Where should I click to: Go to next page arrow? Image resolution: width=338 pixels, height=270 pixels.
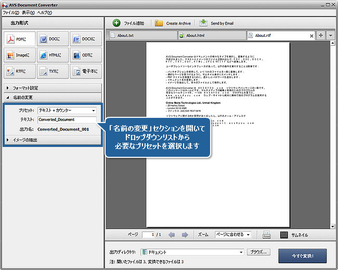[185, 235]
